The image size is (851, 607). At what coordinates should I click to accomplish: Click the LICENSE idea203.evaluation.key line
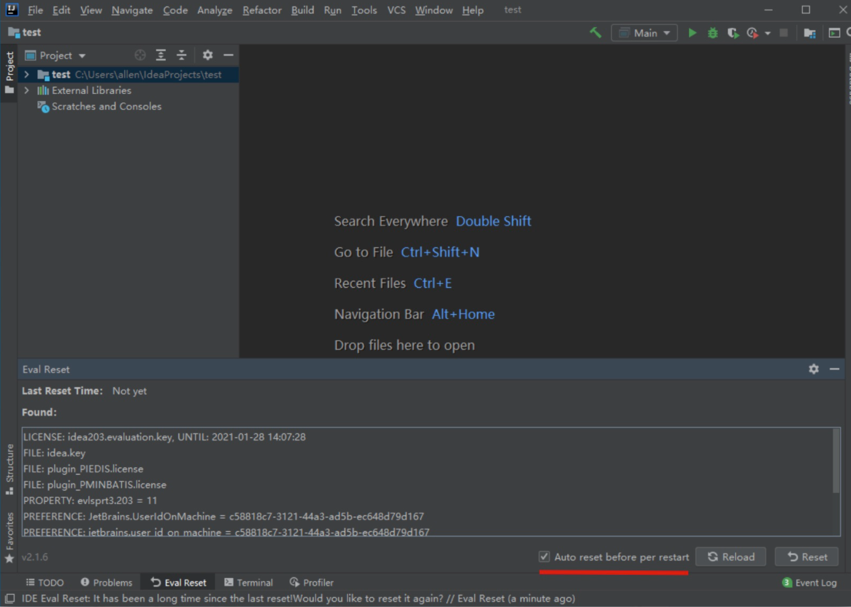(x=165, y=437)
